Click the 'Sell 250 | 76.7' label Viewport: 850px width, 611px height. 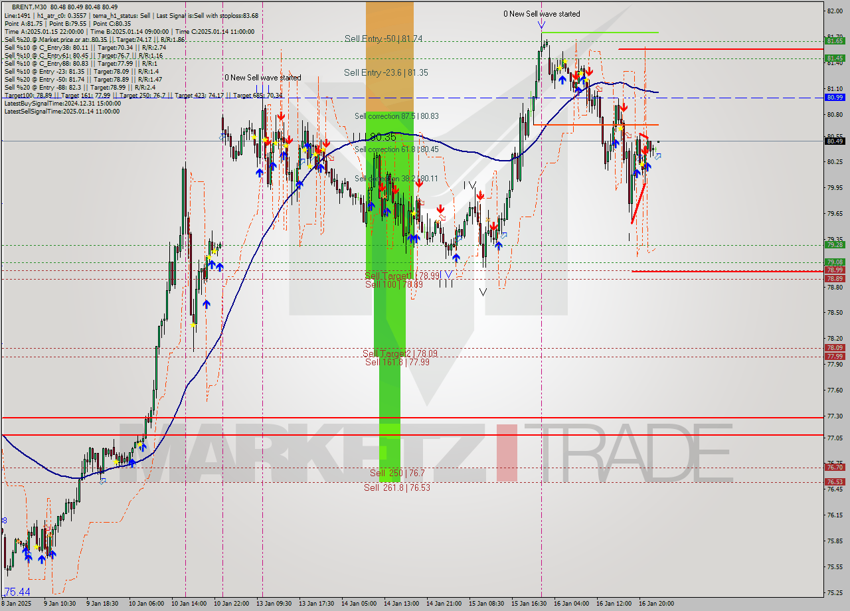397,473
